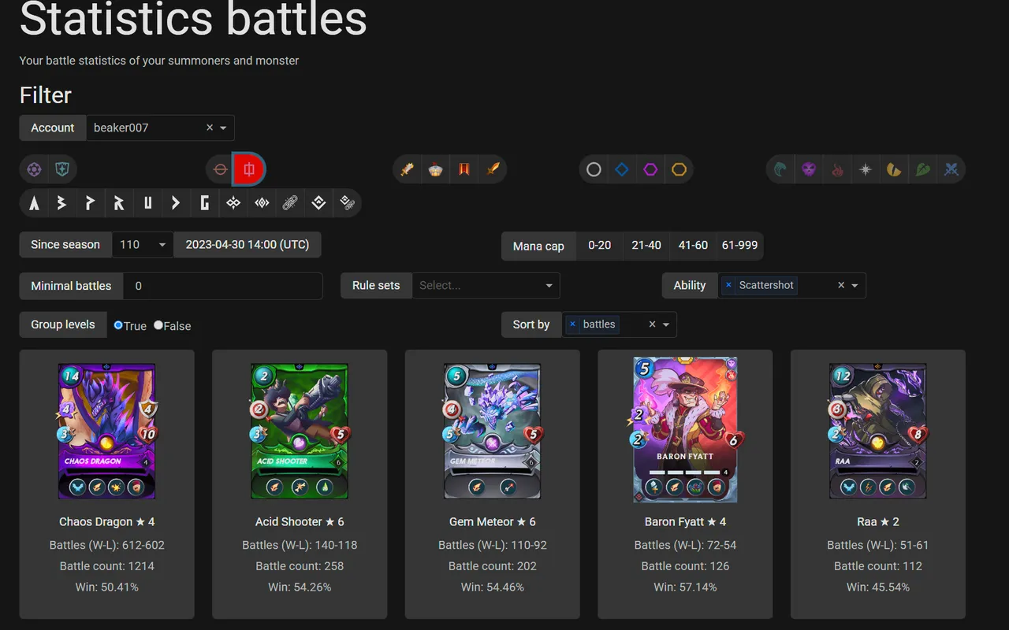Select Gladius edition G rune icon
The height and width of the screenshot is (630, 1009).
point(204,203)
